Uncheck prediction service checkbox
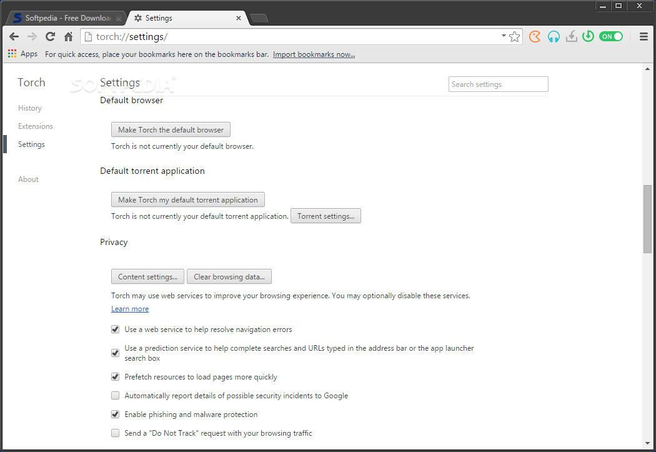Image resolution: width=656 pixels, height=452 pixels. coord(115,353)
